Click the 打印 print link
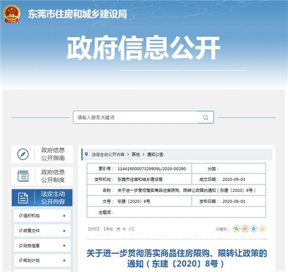The image size is (288, 272). point(94,229)
